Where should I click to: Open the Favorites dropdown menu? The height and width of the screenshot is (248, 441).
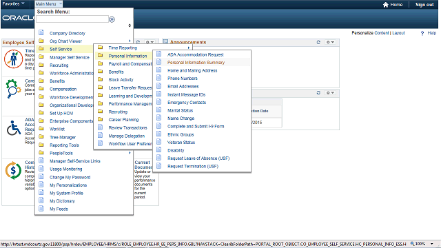tap(13, 3)
